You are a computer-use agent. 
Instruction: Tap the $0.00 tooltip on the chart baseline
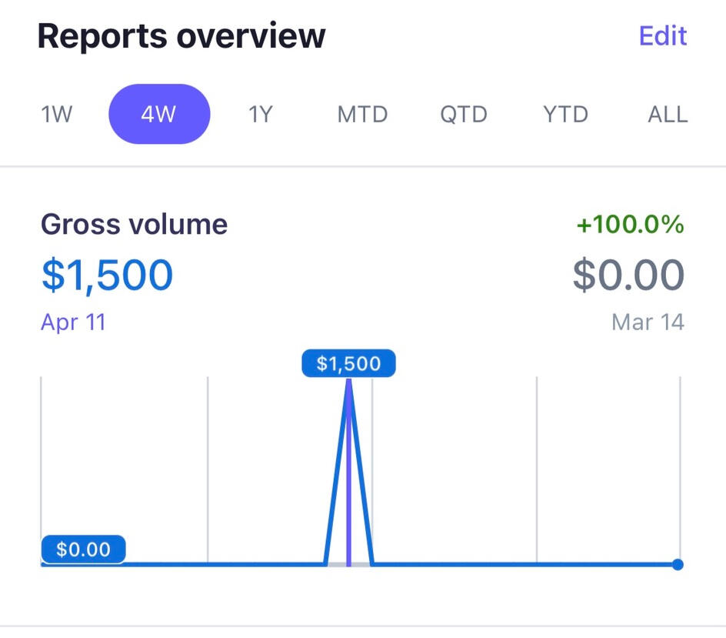(x=83, y=549)
